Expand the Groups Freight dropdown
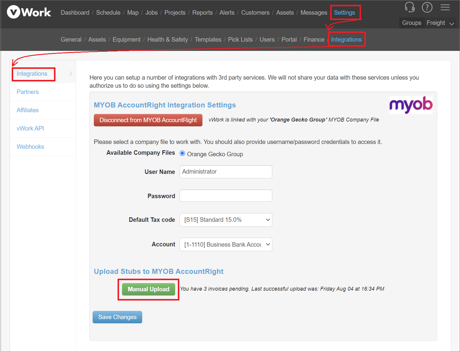Viewport: 460px width, 352px height. click(x=441, y=23)
